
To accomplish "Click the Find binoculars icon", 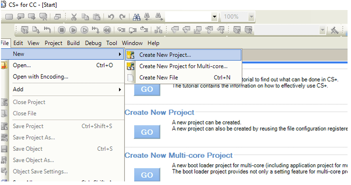I will click(x=137, y=17).
